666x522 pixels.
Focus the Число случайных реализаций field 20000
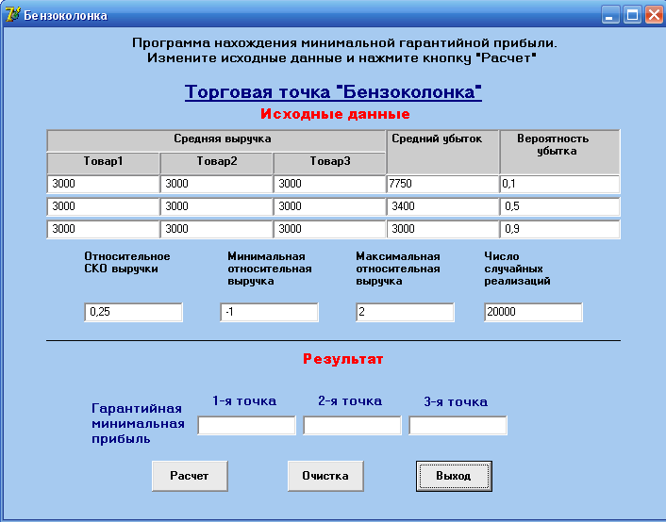[534, 312]
